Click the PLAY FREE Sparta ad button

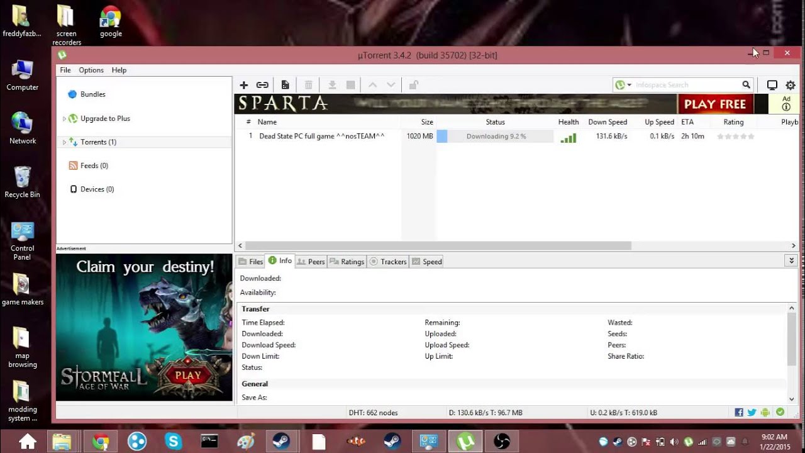(715, 104)
